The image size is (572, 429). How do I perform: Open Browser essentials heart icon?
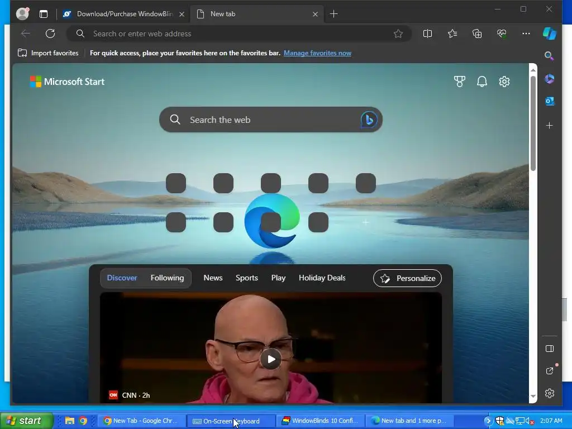pos(502,34)
